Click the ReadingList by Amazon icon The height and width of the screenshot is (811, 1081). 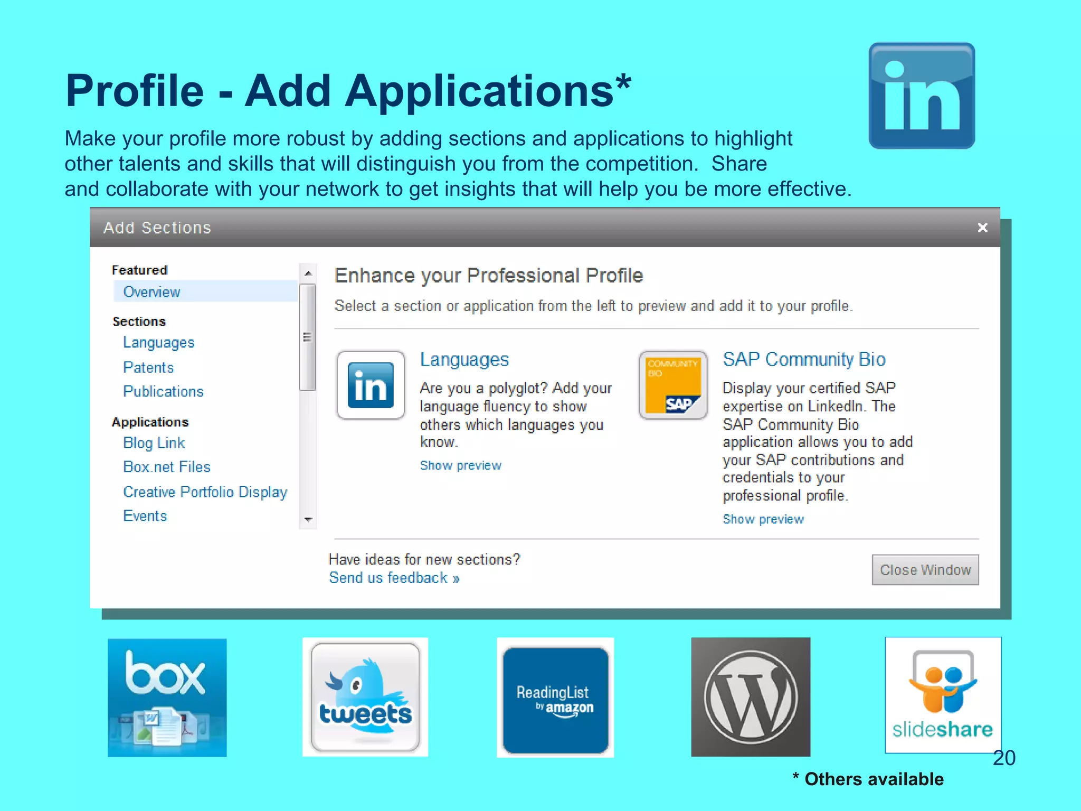tap(555, 697)
